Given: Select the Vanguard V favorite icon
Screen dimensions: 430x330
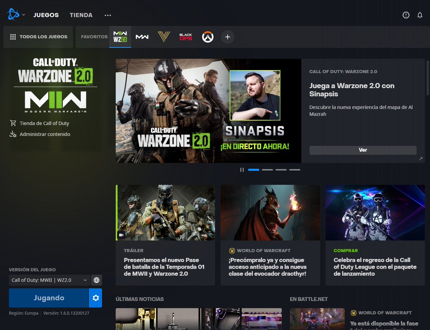Looking at the screenshot, I should click(x=164, y=37).
